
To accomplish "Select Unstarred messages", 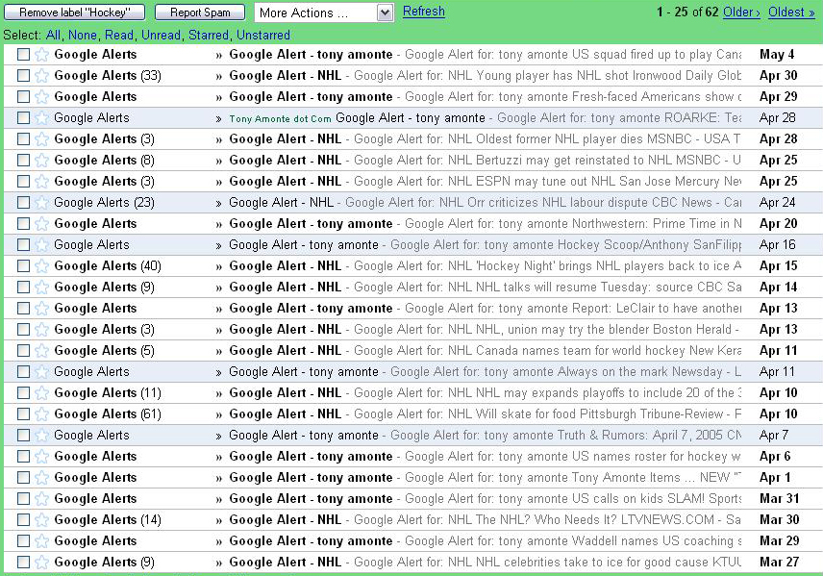I will [x=263, y=36].
